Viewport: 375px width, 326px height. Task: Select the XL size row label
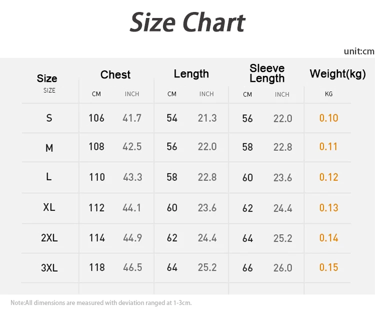49,207
